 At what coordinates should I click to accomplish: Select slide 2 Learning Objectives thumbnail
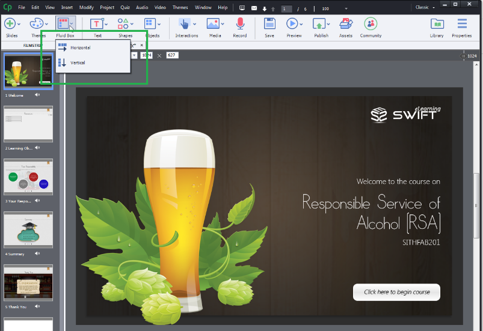[x=28, y=124]
